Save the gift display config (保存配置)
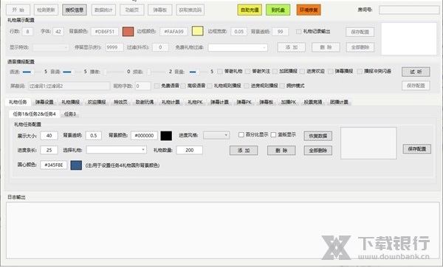Screen dimensions: 443x268 360,32
